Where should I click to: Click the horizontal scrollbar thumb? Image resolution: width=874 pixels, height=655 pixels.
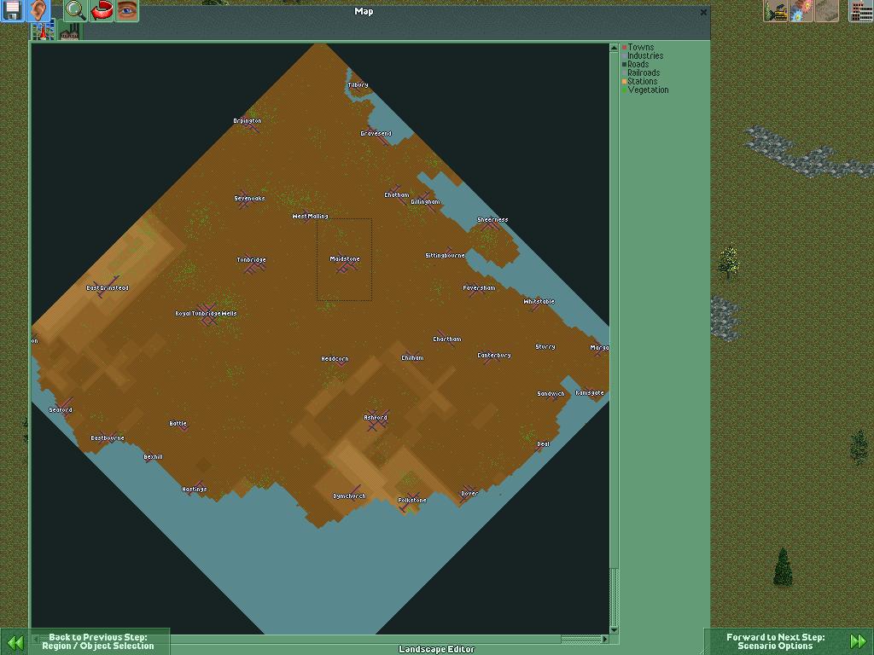point(580,639)
